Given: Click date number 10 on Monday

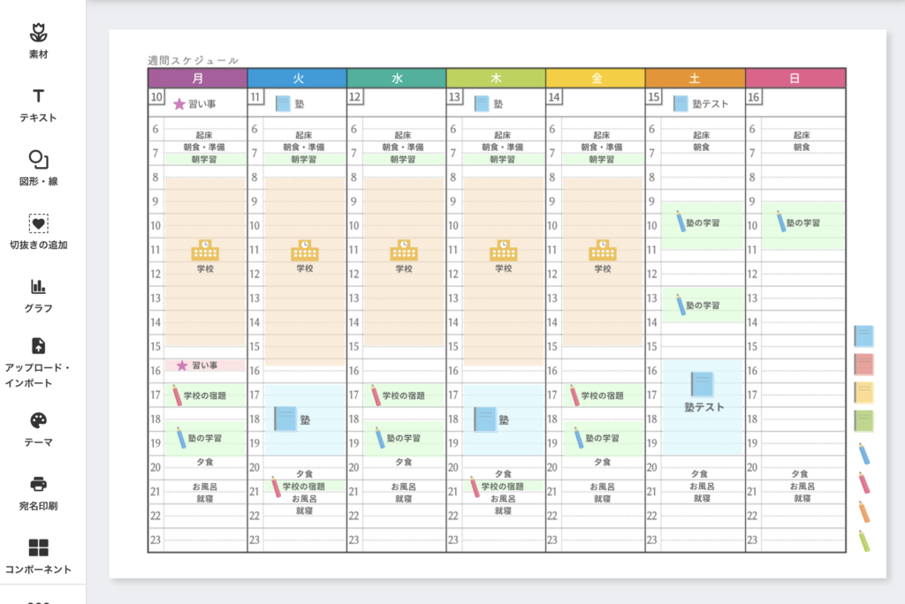Looking at the screenshot, I should click(156, 96).
